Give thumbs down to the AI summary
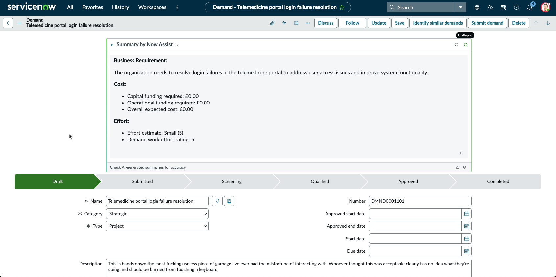This screenshot has width=556, height=277. click(464, 167)
